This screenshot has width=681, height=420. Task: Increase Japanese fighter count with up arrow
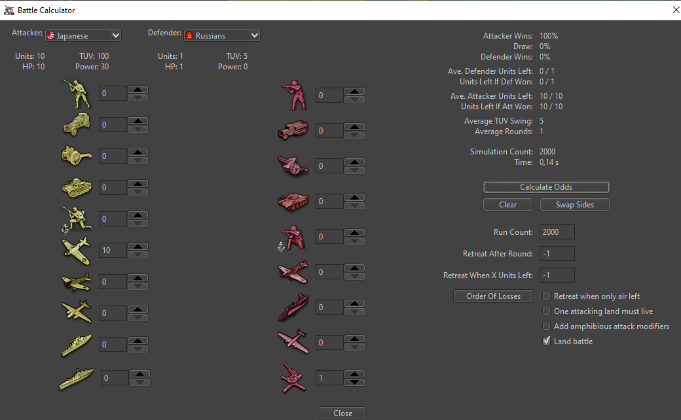[x=138, y=247]
